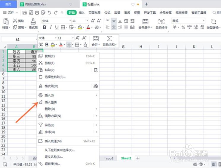Switch to the app1 sheet tab
Viewport: 221px width, 168px height.
click(x=109, y=158)
